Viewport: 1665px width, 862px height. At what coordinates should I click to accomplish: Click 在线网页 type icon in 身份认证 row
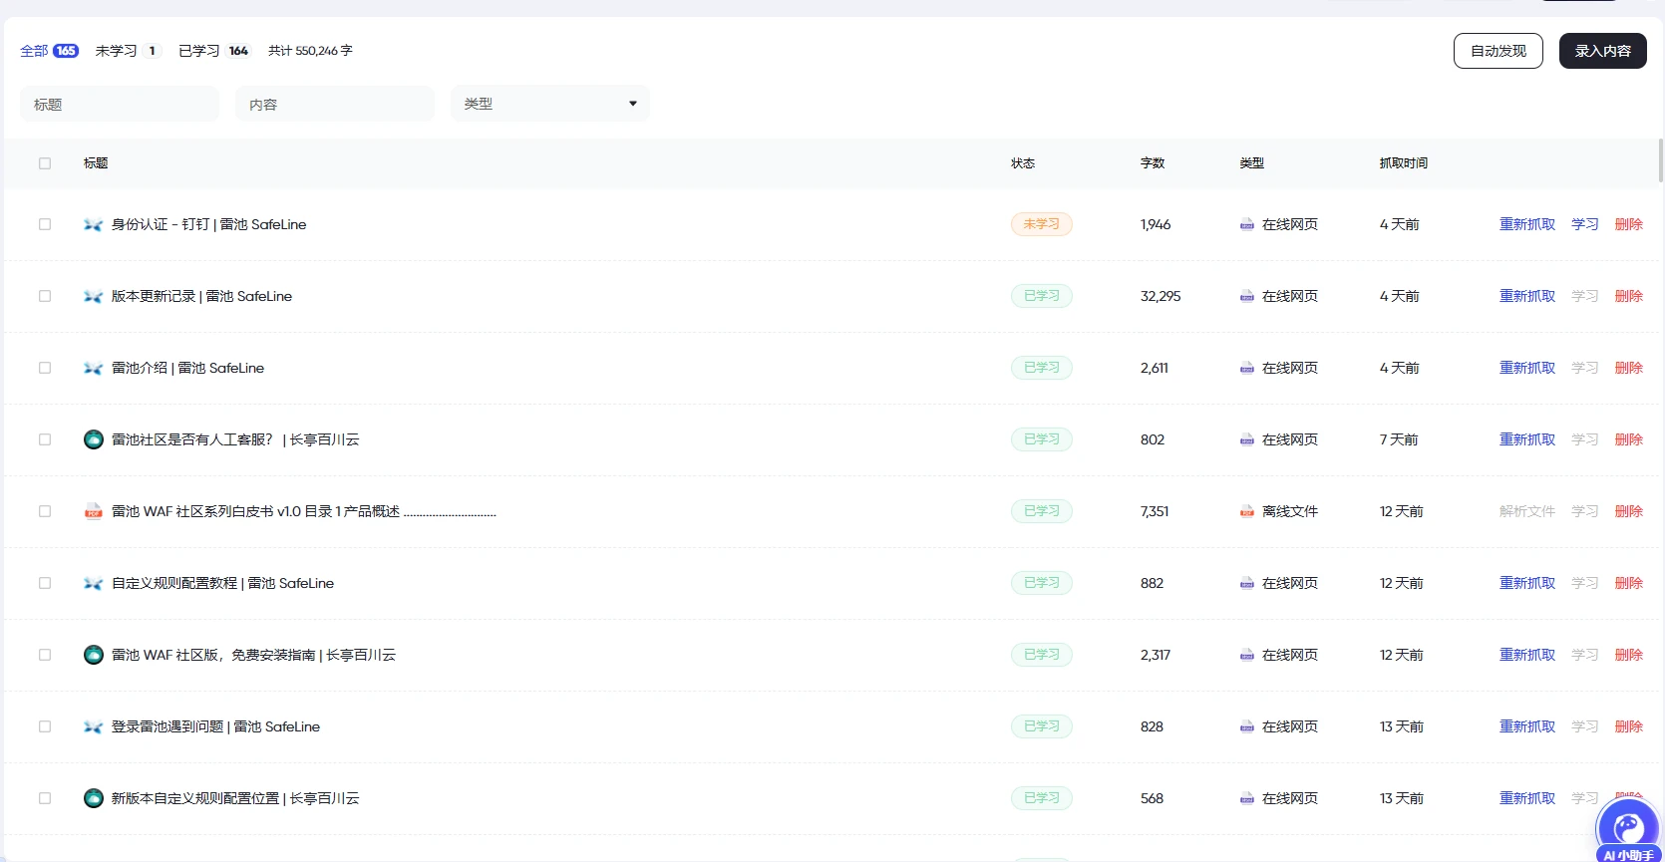[x=1246, y=225]
